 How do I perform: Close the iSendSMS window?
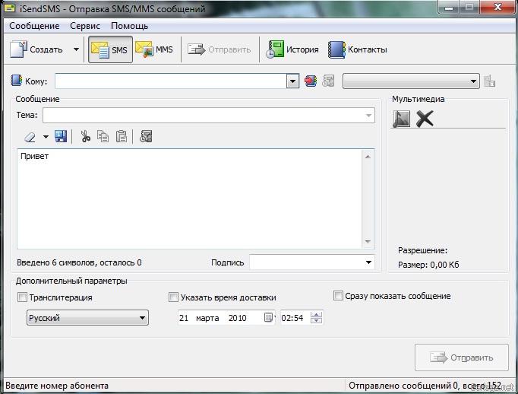pos(497,8)
